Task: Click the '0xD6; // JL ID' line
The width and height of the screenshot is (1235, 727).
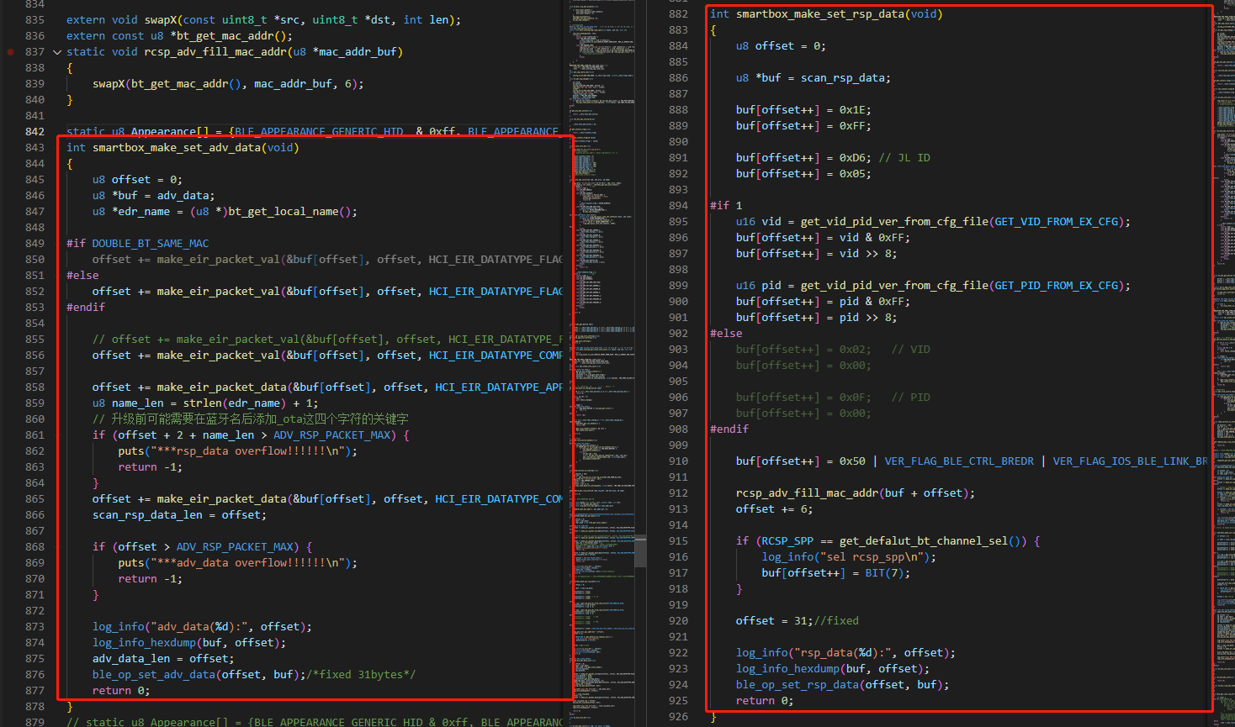Action: coord(833,158)
